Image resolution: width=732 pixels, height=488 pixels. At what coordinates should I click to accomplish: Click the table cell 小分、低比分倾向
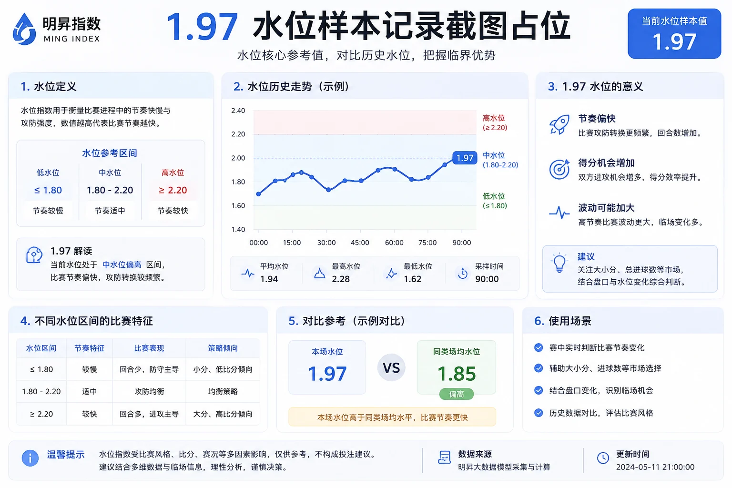pos(223,369)
